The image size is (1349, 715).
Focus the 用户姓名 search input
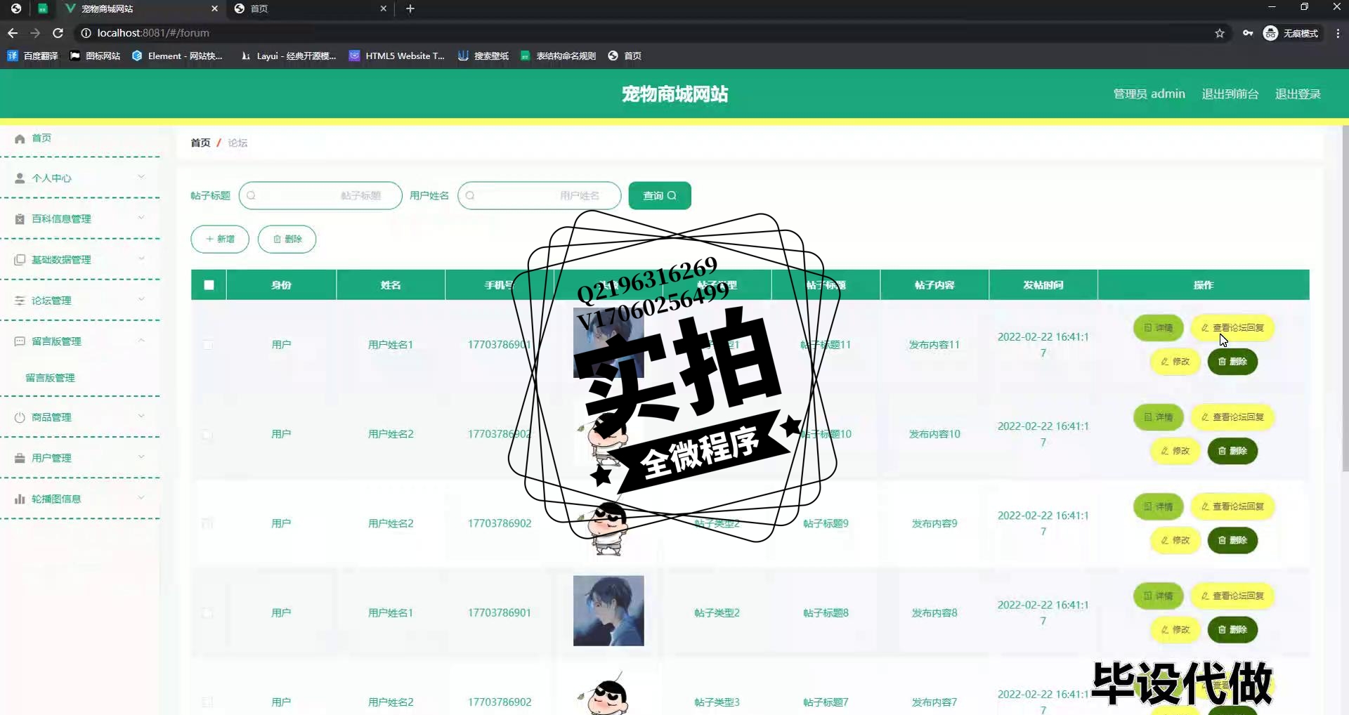[540, 196]
